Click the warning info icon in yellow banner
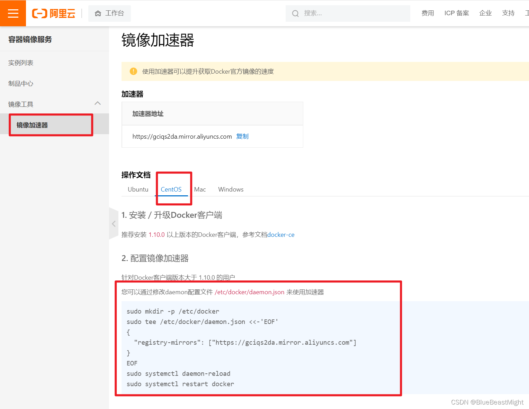 pos(133,71)
